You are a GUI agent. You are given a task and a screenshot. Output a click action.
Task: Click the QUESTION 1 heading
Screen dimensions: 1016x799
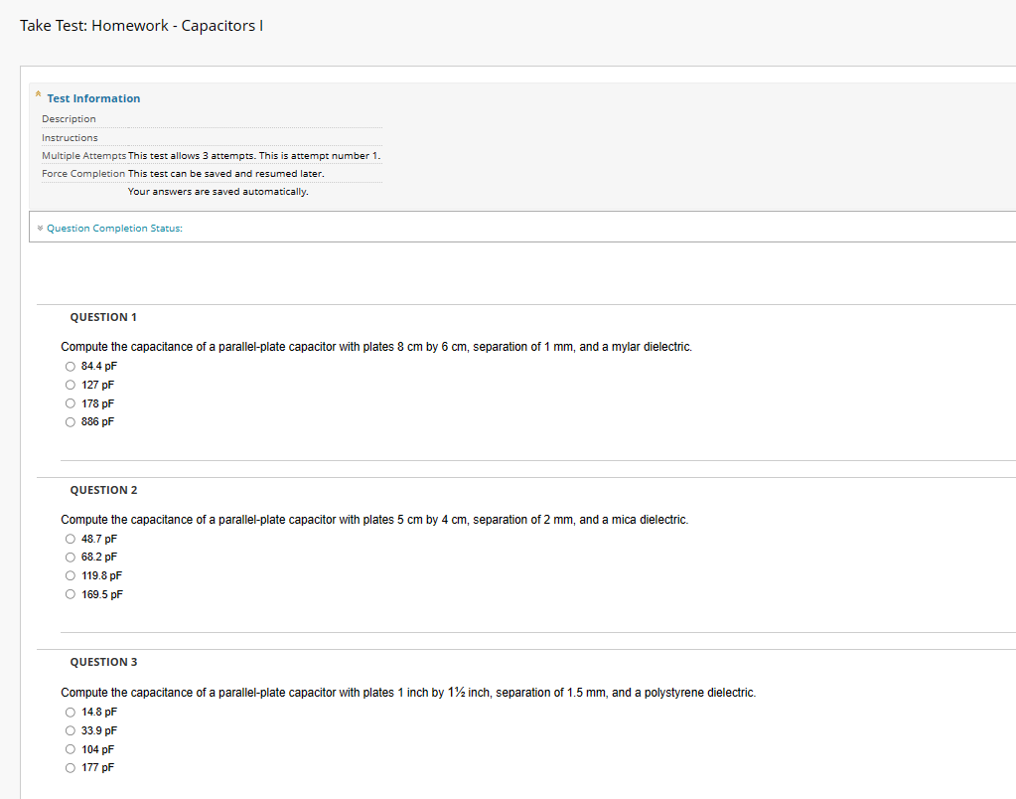tap(103, 317)
